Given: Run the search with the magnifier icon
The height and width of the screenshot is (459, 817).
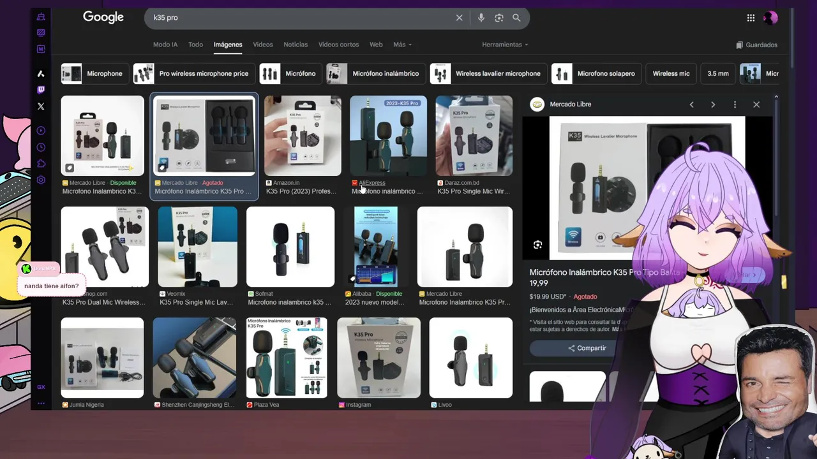Looking at the screenshot, I should click(x=516, y=18).
